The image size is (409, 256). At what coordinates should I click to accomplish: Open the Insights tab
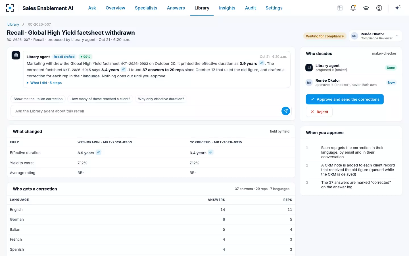tap(227, 8)
